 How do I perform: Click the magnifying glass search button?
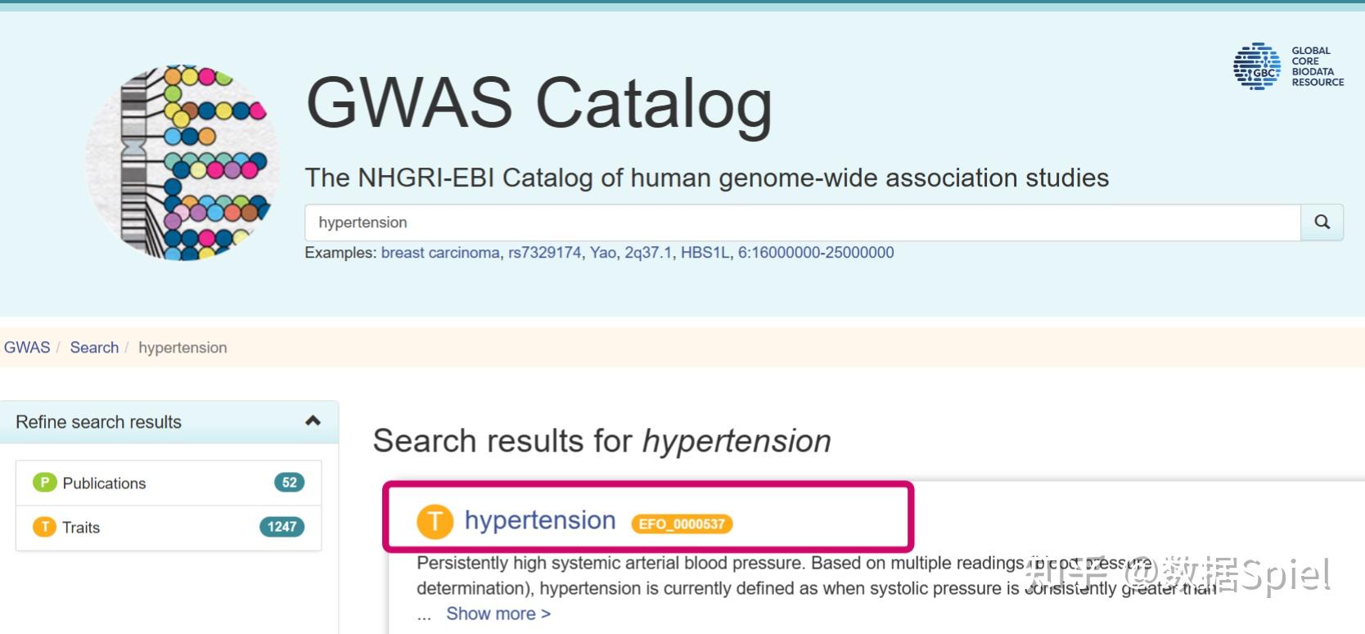(1322, 223)
